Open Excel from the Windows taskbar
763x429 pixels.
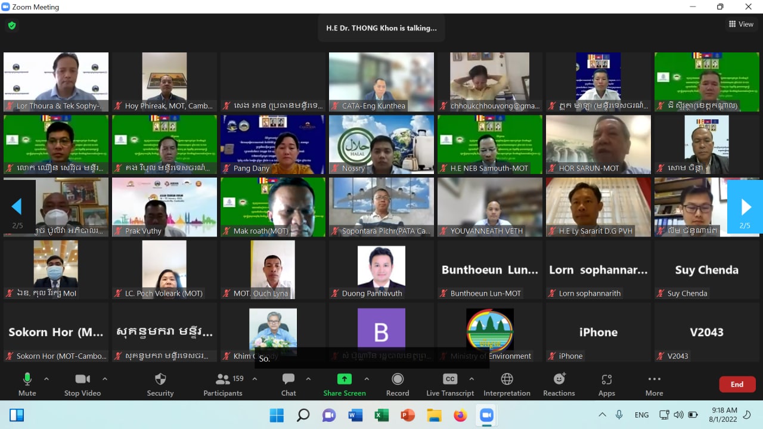pos(381,415)
